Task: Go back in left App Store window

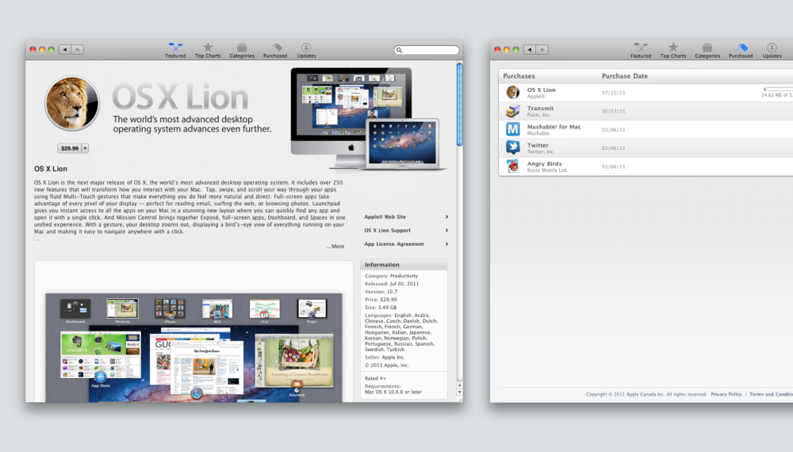Action: point(65,49)
